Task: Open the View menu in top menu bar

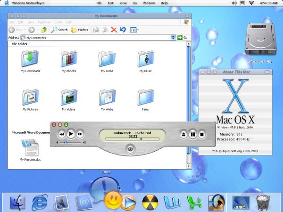Action: [x=123, y=3]
